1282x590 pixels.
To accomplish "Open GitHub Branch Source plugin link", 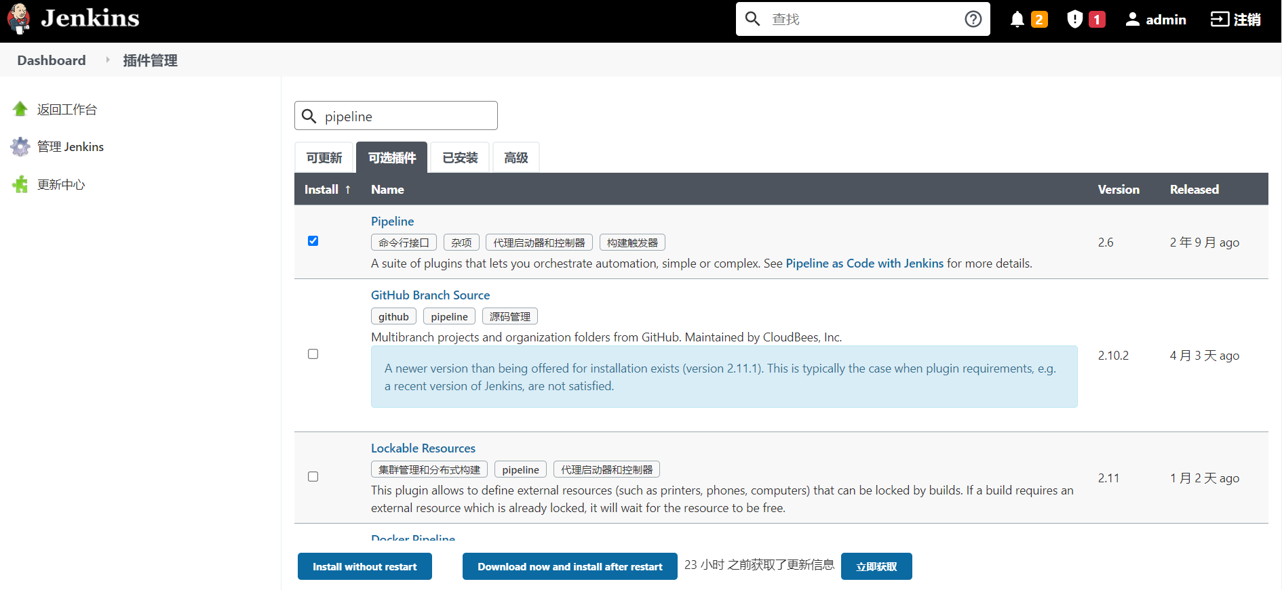I will point(430,295).
